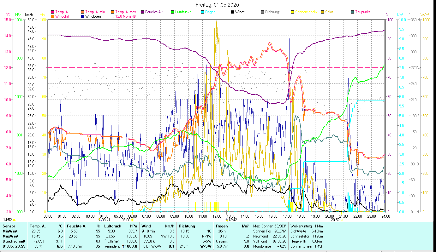Viewport: 436px width, 252px height.
Task: Click the 'Windböen' legend label
Action: [93, 16]
